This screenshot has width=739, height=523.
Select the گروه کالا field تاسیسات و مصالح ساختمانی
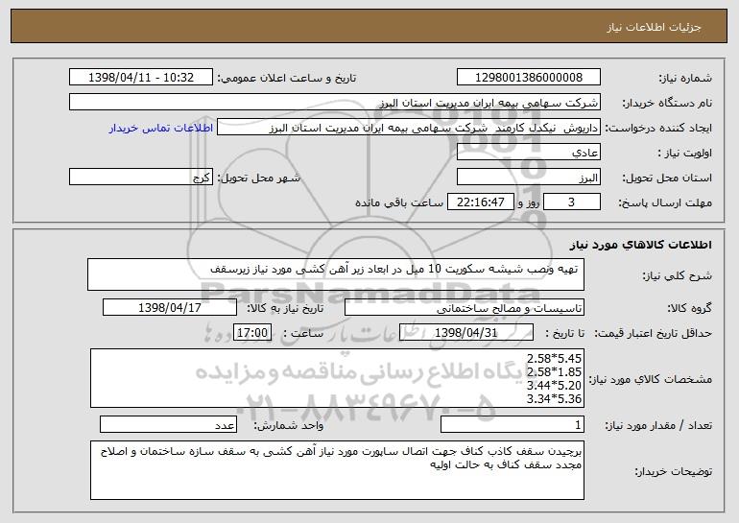point(465,307)
